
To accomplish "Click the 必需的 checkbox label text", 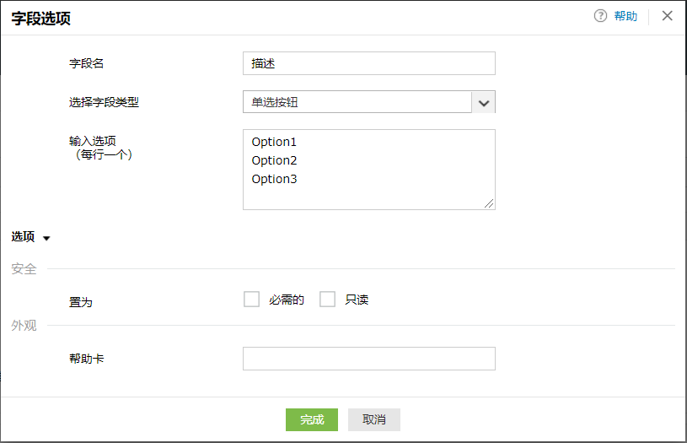I will (x=287, y=300).
